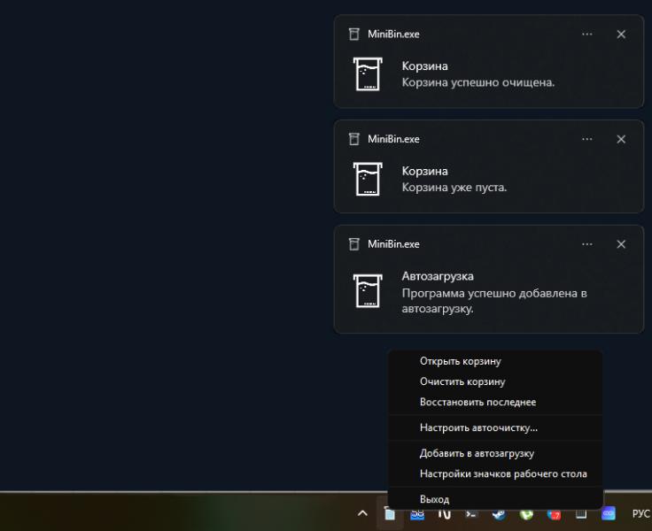Image resolution: width=652 pixels, height=531 pixels.
Task: Click small MiniBin.exe icon in first notification header
Action: [353, 34]
